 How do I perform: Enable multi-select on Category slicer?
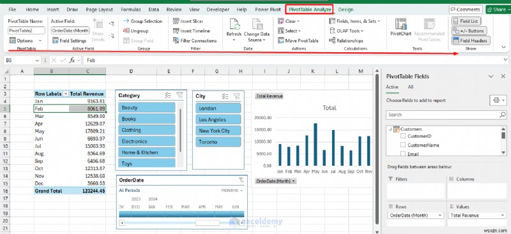click(x=168, y=95)
